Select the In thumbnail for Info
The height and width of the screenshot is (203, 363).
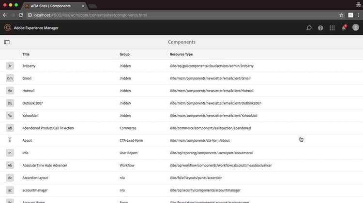(10, 153)
